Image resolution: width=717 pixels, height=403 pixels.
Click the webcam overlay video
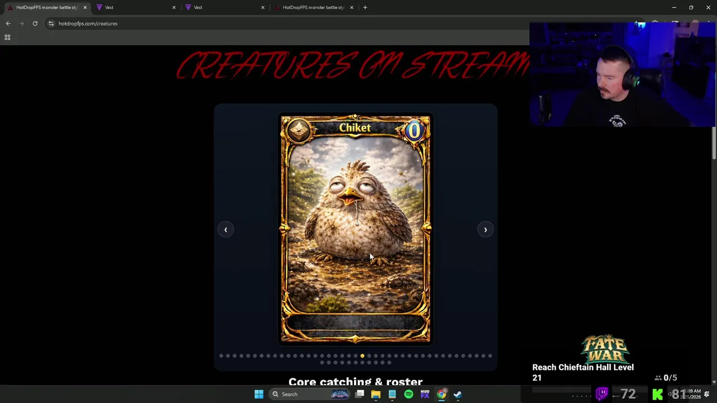(622, 74)
